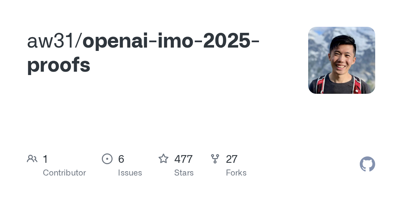Click the star count "477"

[183, 159]
